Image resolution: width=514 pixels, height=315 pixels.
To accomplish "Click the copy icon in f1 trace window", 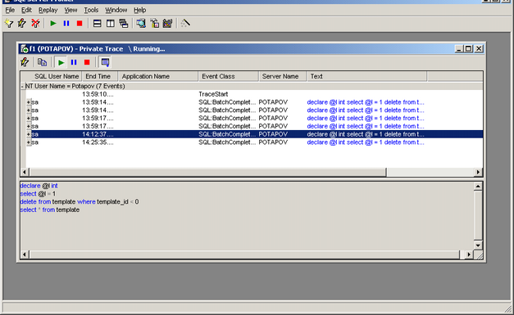I will (x=43, y=62).
